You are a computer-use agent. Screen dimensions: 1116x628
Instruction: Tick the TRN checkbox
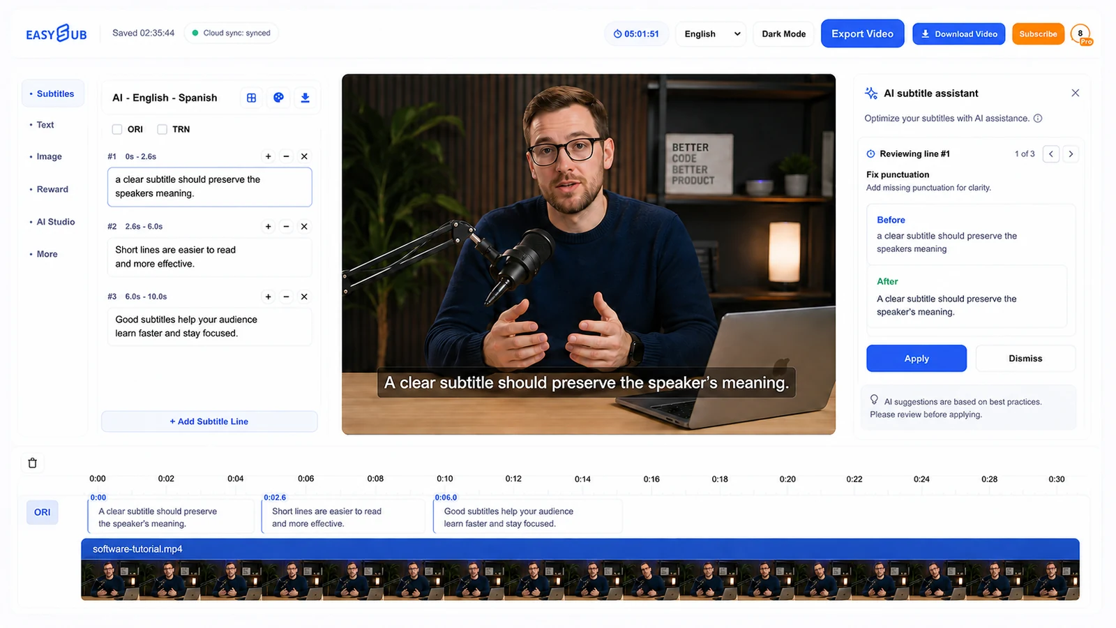tap(162, 129)
